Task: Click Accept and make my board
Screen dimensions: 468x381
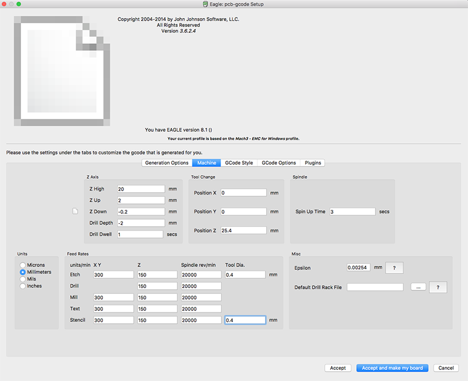Action: click(392, 368)
